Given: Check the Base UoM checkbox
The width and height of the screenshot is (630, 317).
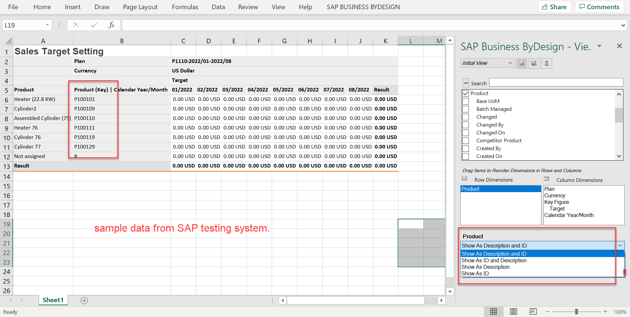Looking at the screenshot, I should (466, 101).
